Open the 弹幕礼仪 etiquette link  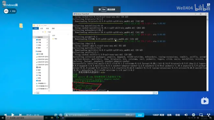(130, 115)
